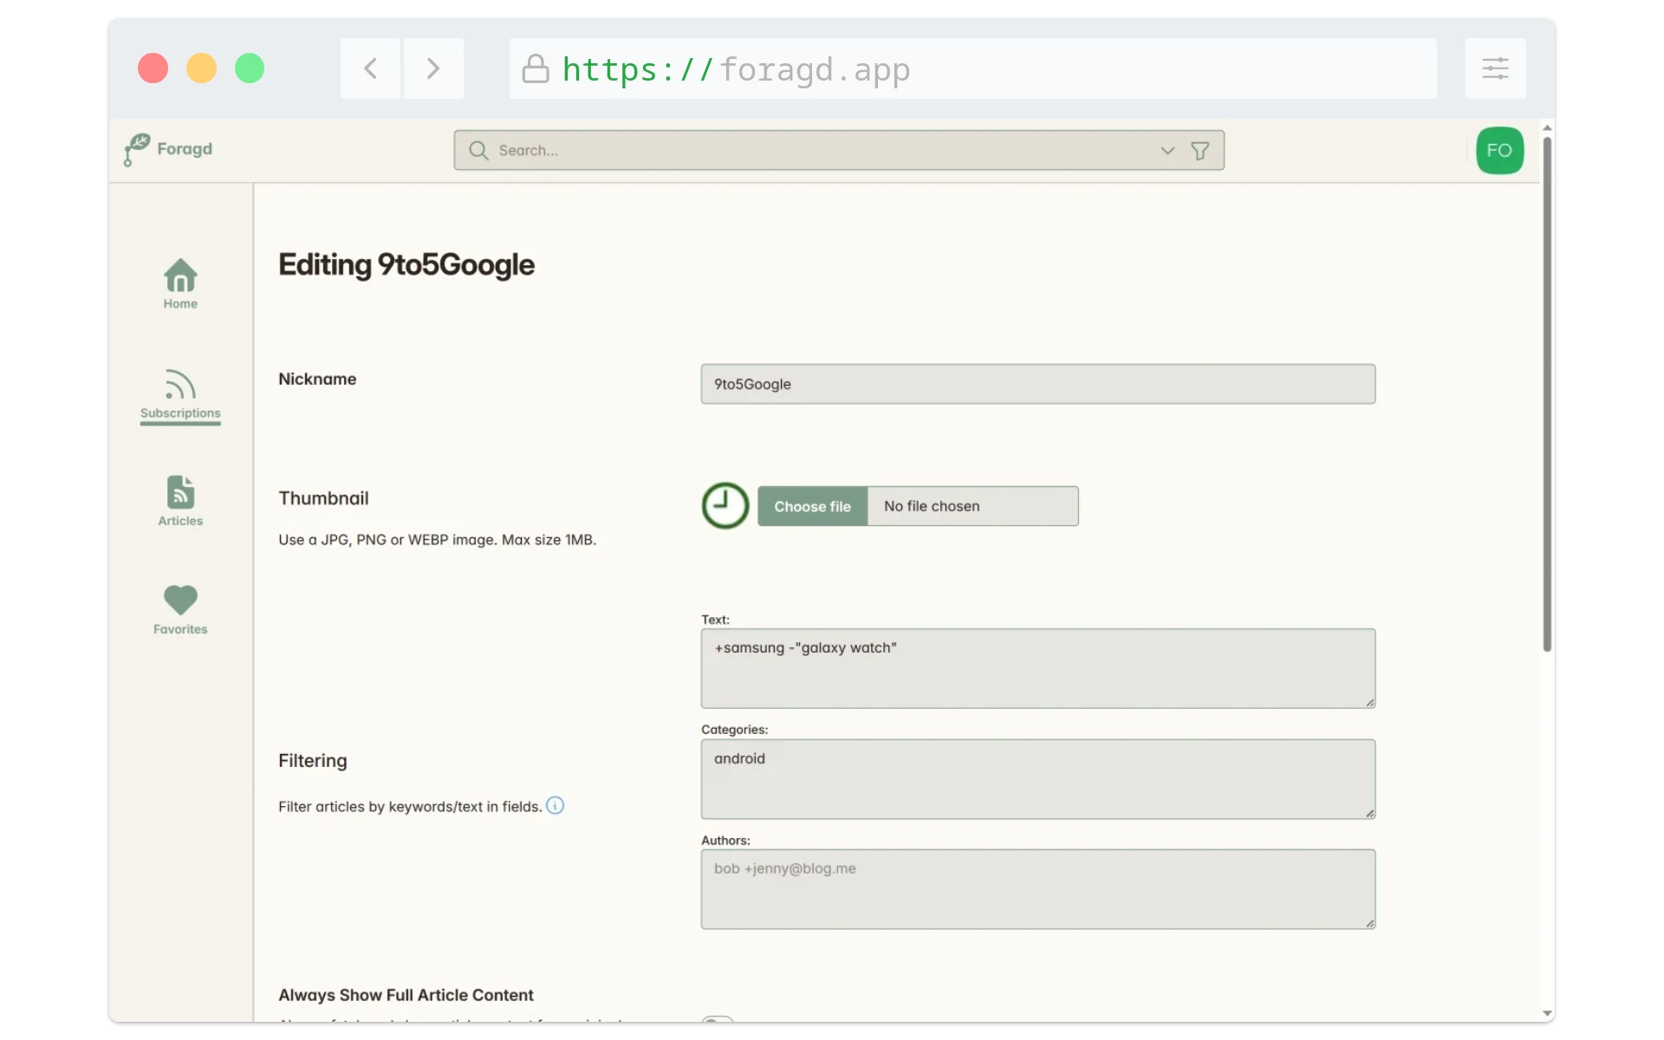Image resolution: width=1664 pixels, height=1040 pixels.
Task: Click the scrollbar down arrow
Action: [x=1547, y=1013]
